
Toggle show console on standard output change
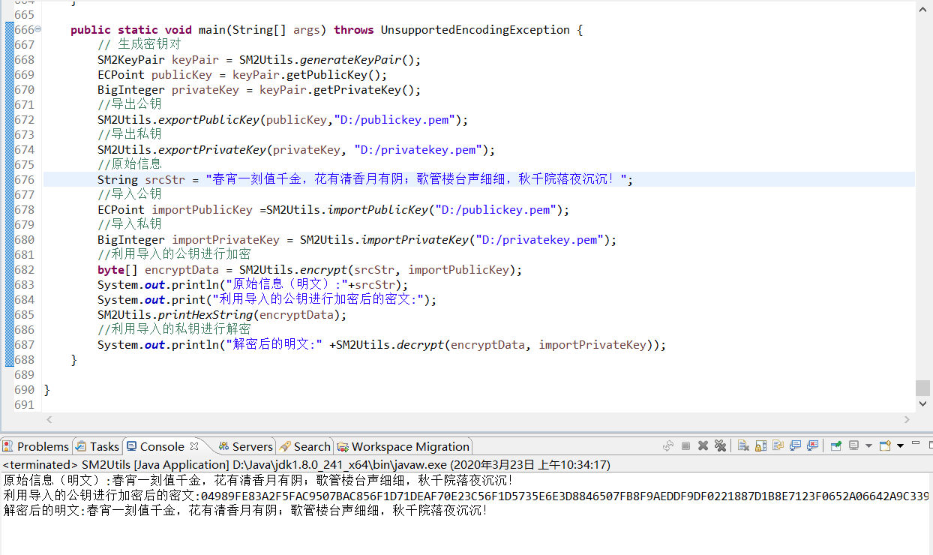click(795, 445)
